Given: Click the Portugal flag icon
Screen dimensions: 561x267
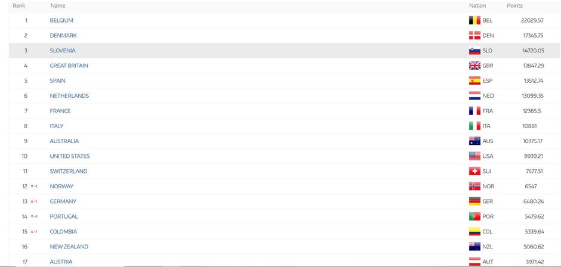Looking at the screenshot, I should [474, 216].
